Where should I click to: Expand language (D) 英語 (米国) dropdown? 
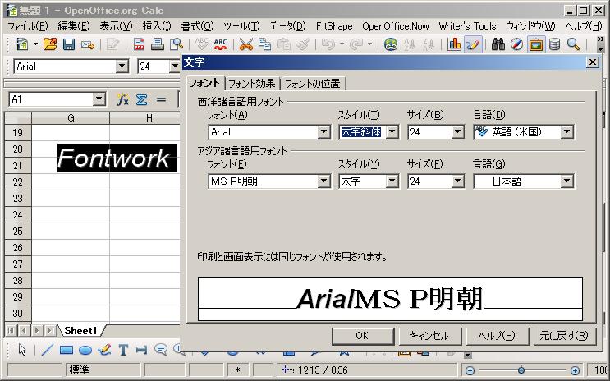coord(566,132)
